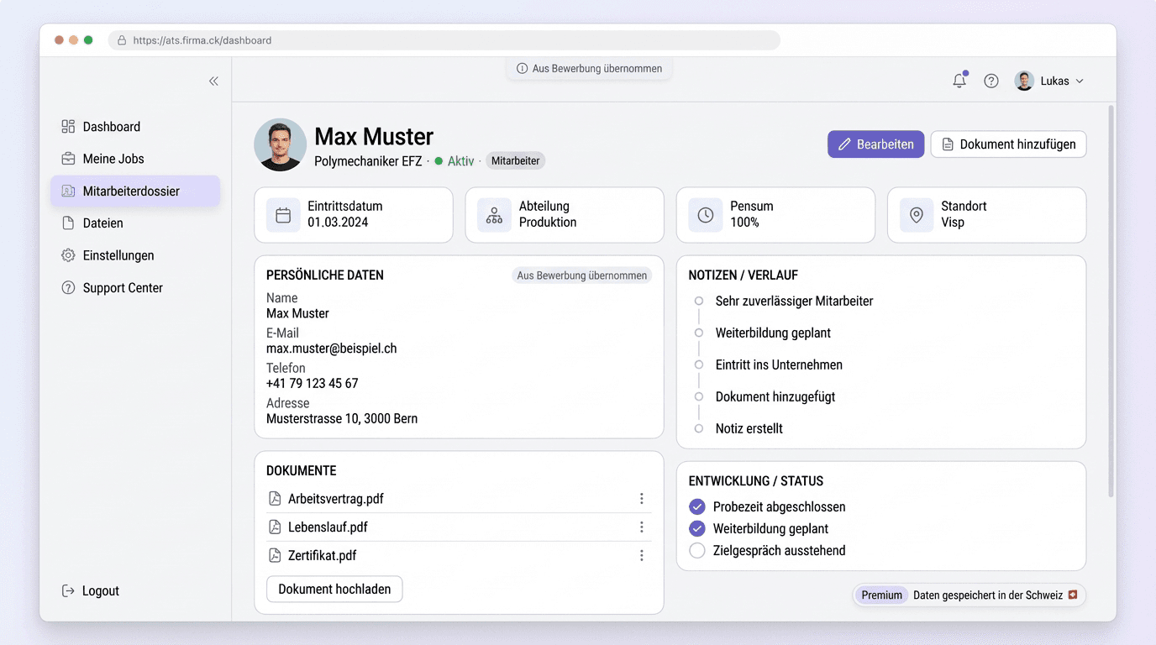
Task: Click the Standort location pin icon
Action: tap(917, 215)
